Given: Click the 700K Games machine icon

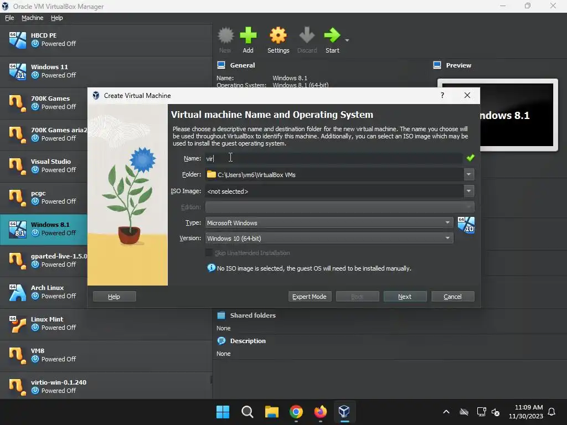Looking at the screenshot, I should [x=18, y=103].
